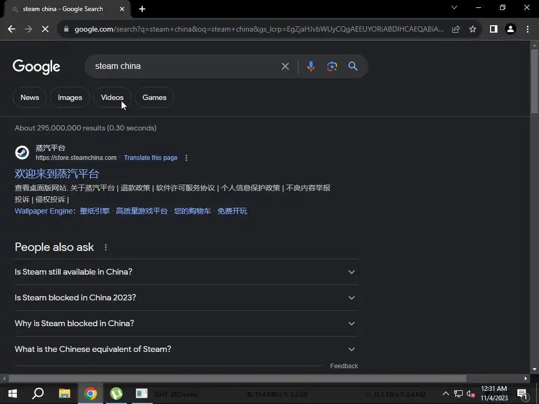Filter results by Videos
Viewport: 539px width, 404px height.
[x=112, y=97]
